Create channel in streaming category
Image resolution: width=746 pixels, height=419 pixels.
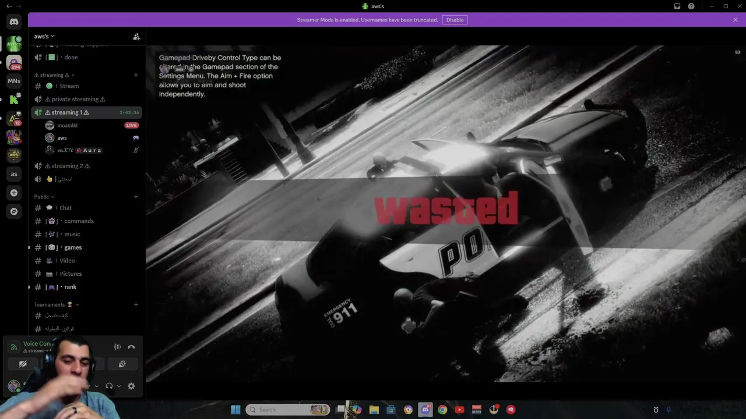tap(136, 75)
